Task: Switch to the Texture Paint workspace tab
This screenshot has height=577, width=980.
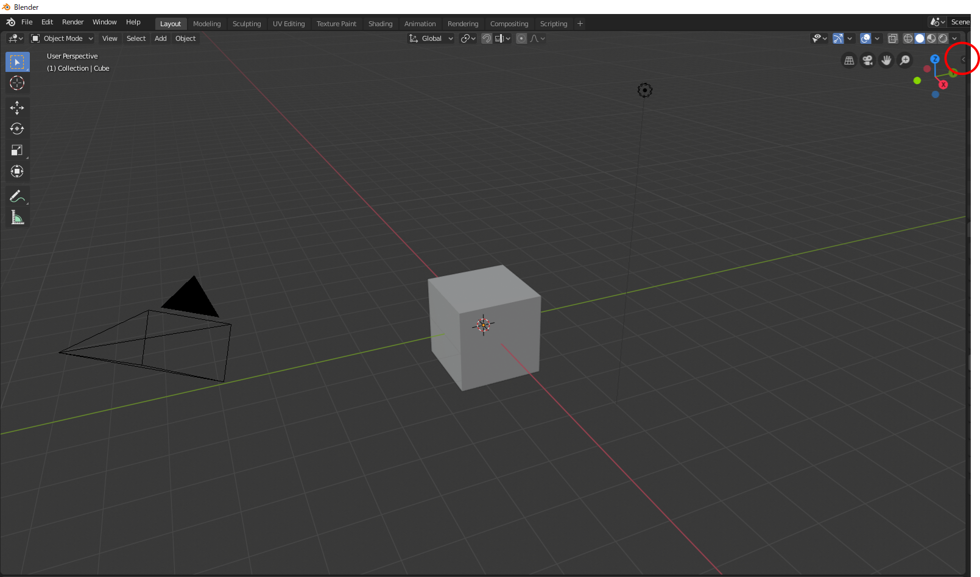Action: [336, 24]
